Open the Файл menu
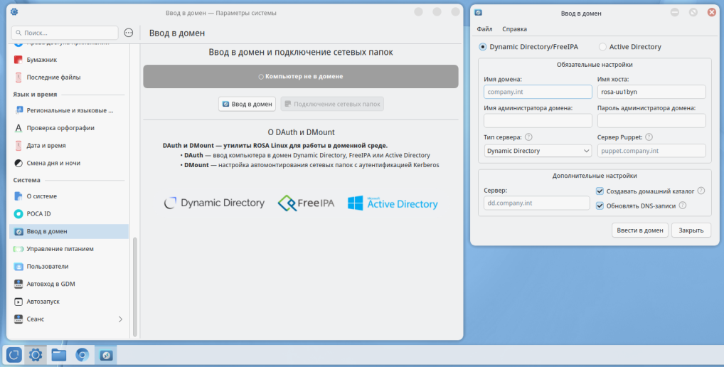The height and width of the screenshot is (367, 724). (484, 29)
